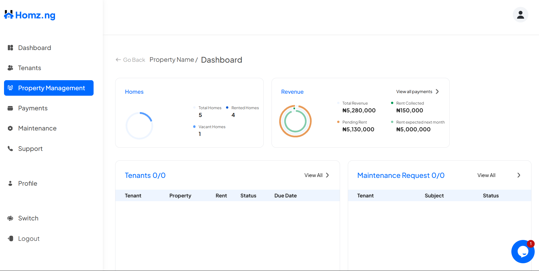Select Property Management menu item
Viewport: 539px width, 271px height.
[x=49, y=88]
